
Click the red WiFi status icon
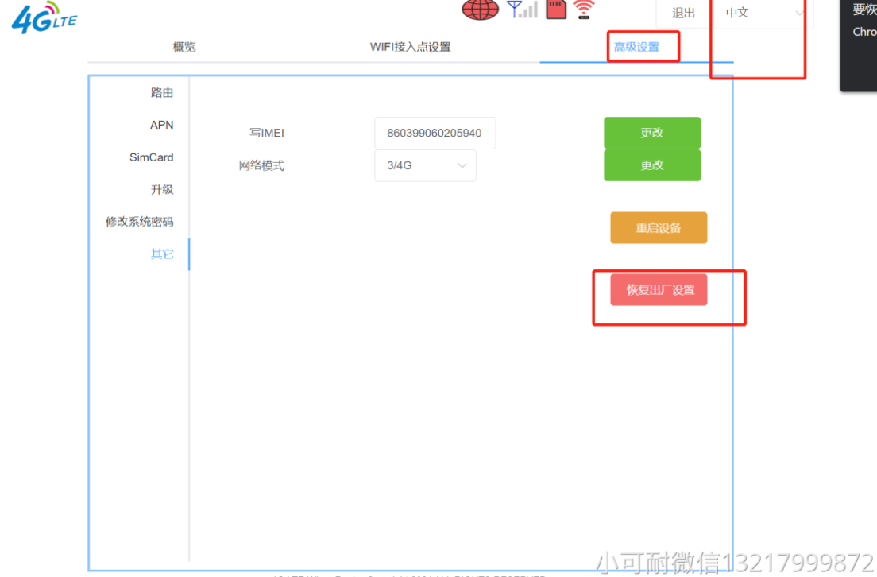point(583,9)
